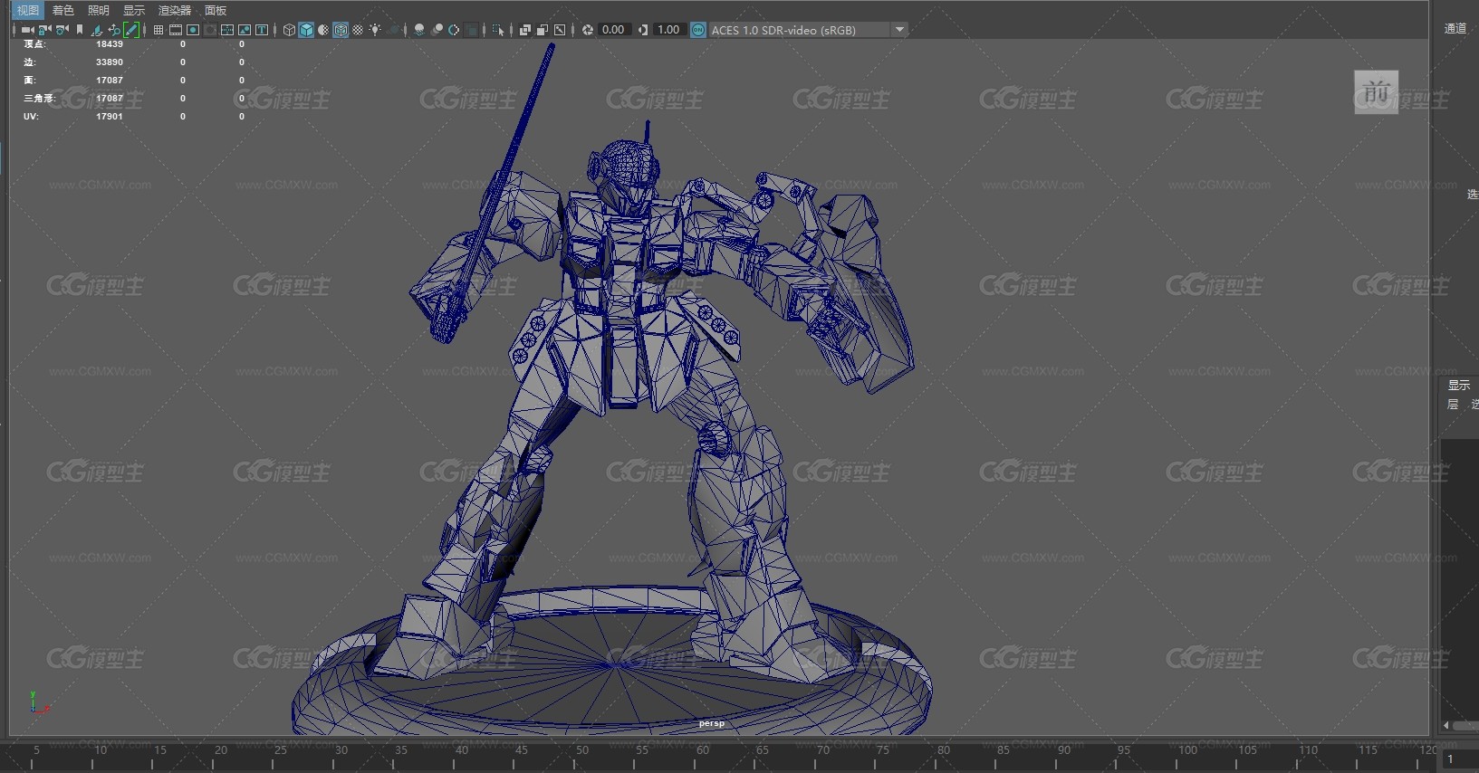Click frame 10 on the time slider
The image size is (1479, 773).
pos(100,750)
